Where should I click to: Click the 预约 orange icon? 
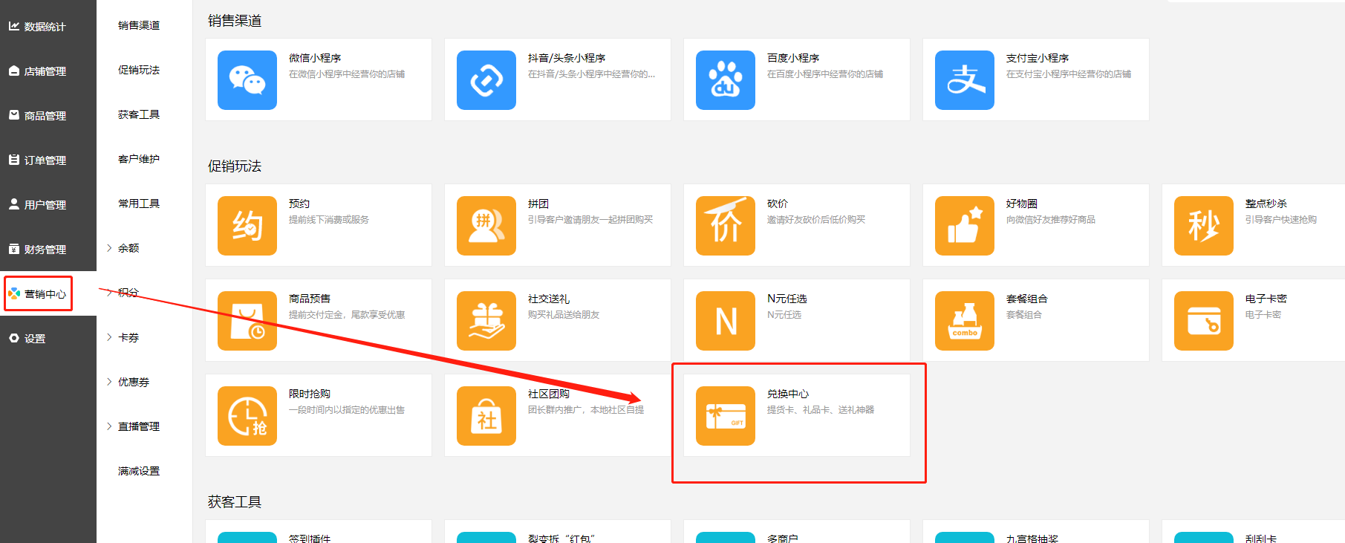pos(247,226)
